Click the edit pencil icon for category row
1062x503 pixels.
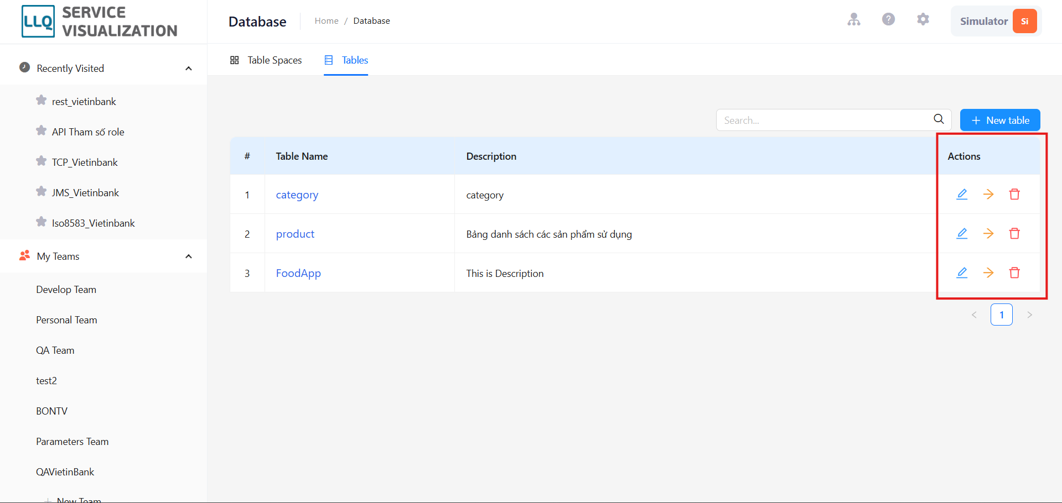962,194
